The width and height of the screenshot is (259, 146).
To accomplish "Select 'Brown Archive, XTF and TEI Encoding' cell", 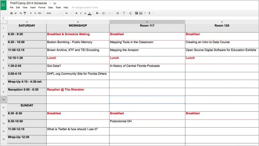I will pyautogui.click(x=78, y=52).
